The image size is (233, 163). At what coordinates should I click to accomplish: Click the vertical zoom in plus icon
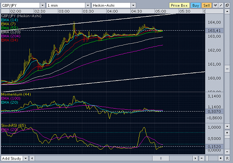tap(227, 133)
